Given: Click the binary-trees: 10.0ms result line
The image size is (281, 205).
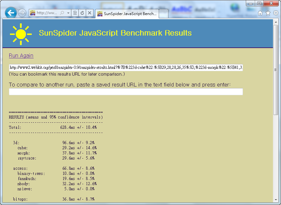Looking at the screenshot, I should click(56, 173).
